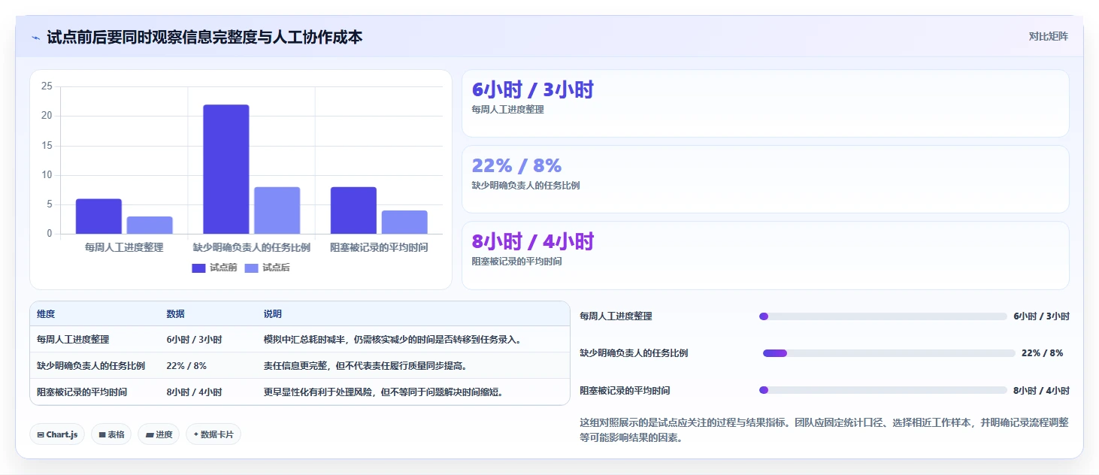Click the 试点前 bar for 每周人工进度整理
This screenshot has width=1099, height=475.
98,216
